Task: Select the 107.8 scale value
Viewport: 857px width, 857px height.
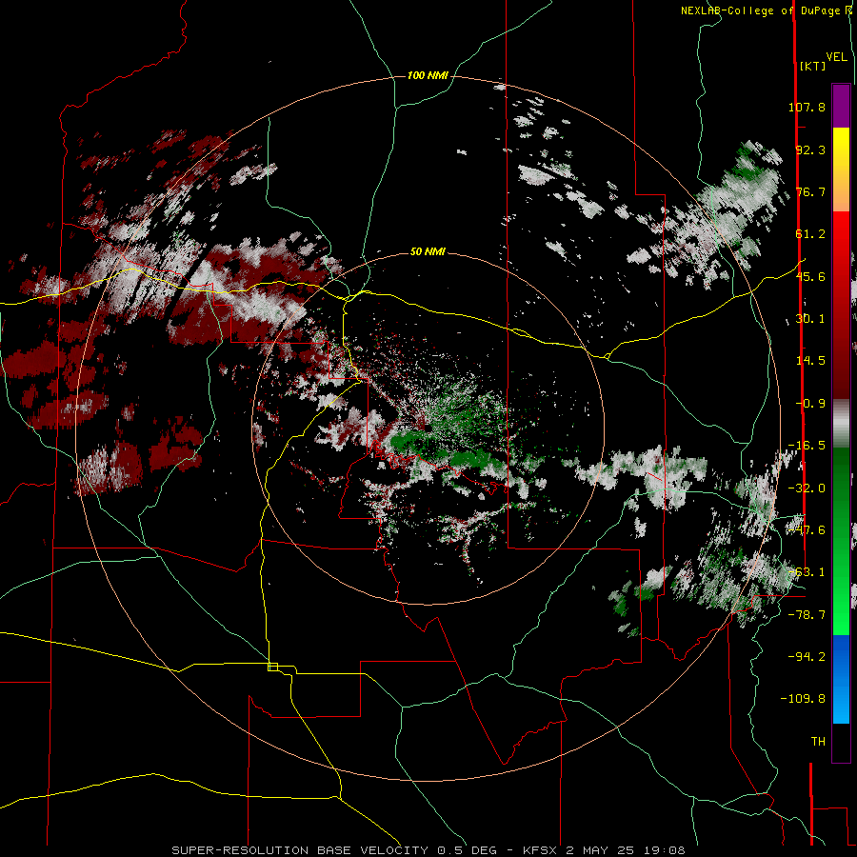Action: click(807, 107)
